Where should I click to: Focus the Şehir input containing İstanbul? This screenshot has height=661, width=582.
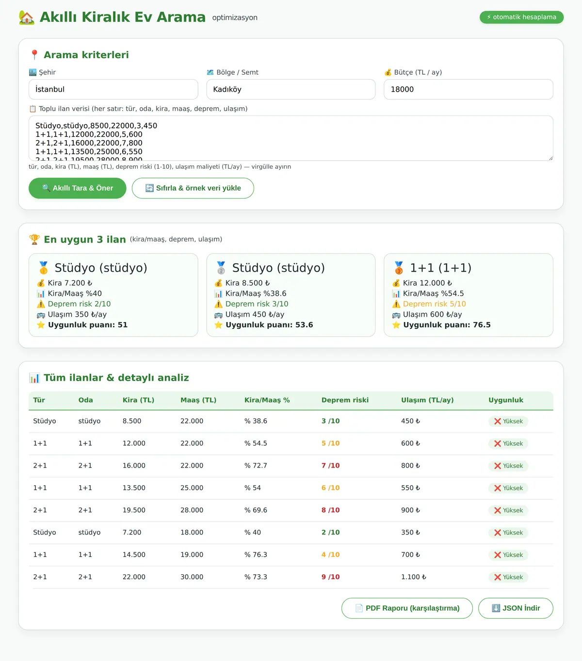pos(113,89)
